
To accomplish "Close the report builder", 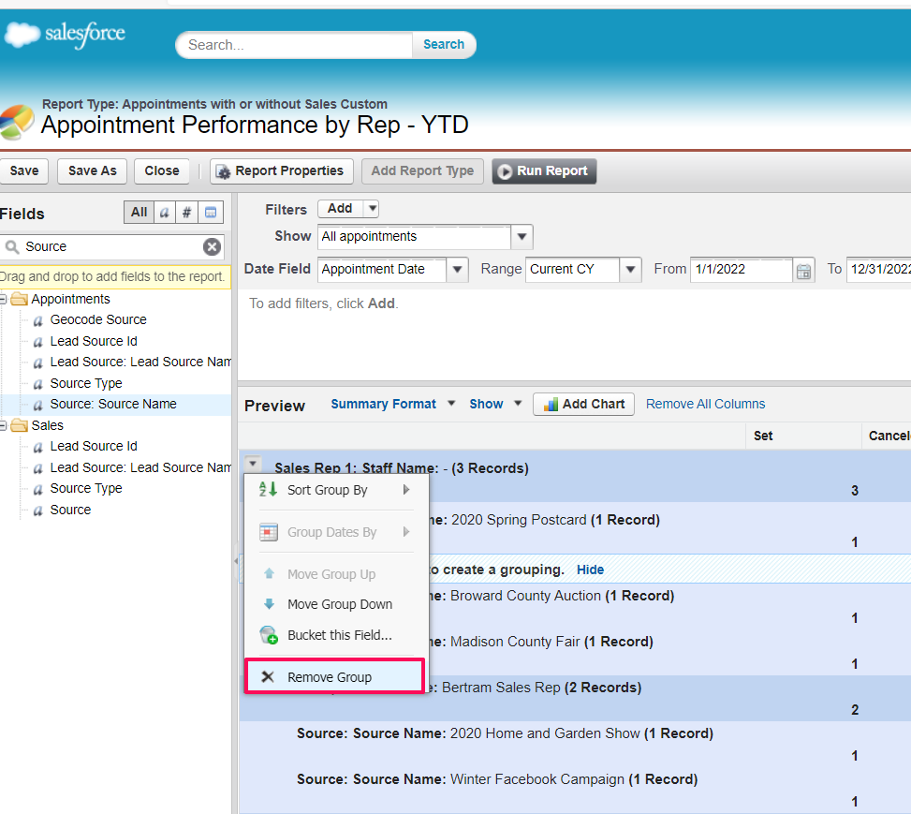I will click(x=162, y=170).
